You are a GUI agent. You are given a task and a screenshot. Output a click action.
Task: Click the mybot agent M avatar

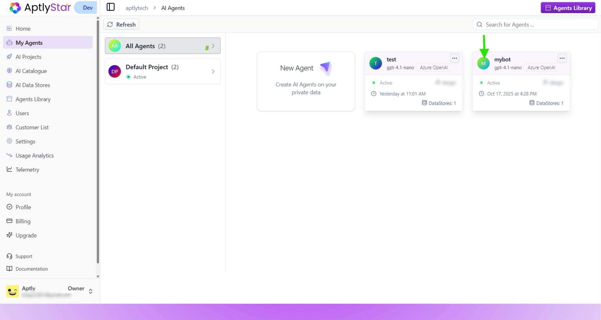pos(484,63)
